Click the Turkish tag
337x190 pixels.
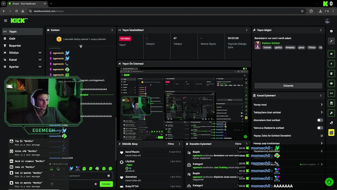[267, 47]
